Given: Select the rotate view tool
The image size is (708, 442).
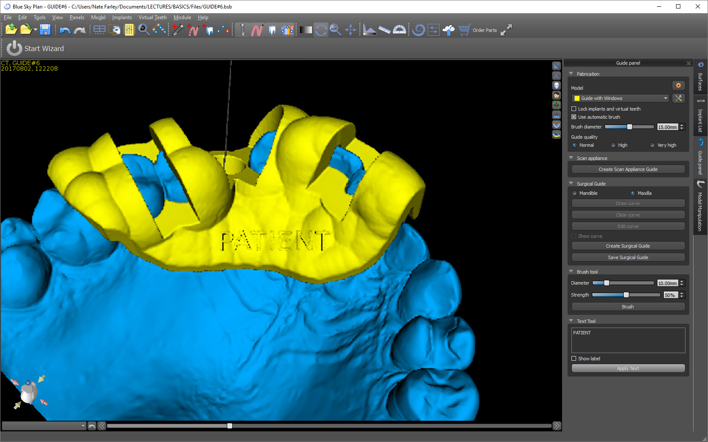Looking at the screenshot, I should point(321,30).
